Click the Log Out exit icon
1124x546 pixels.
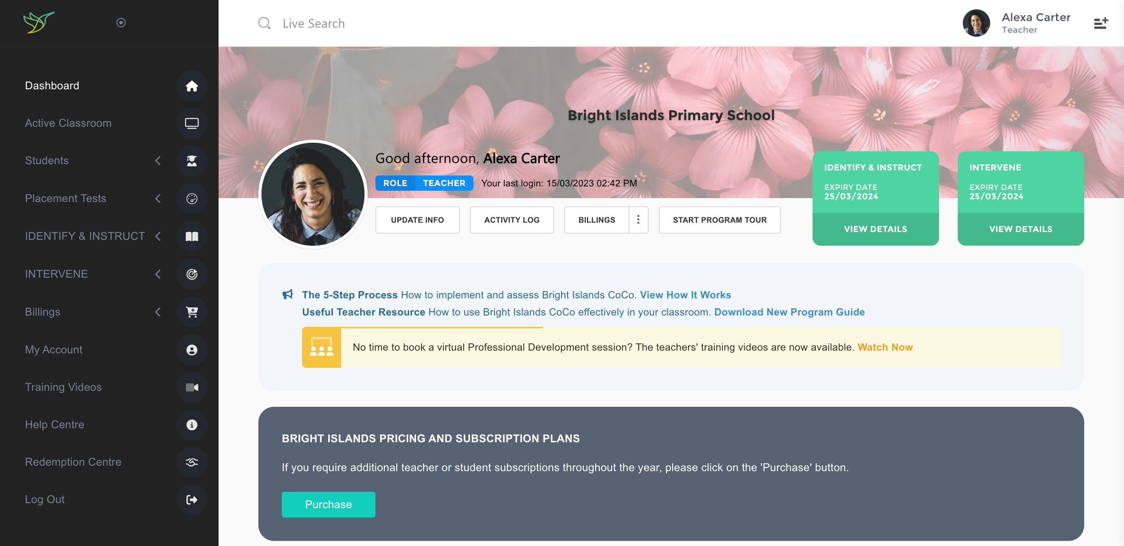coord(192,500)
